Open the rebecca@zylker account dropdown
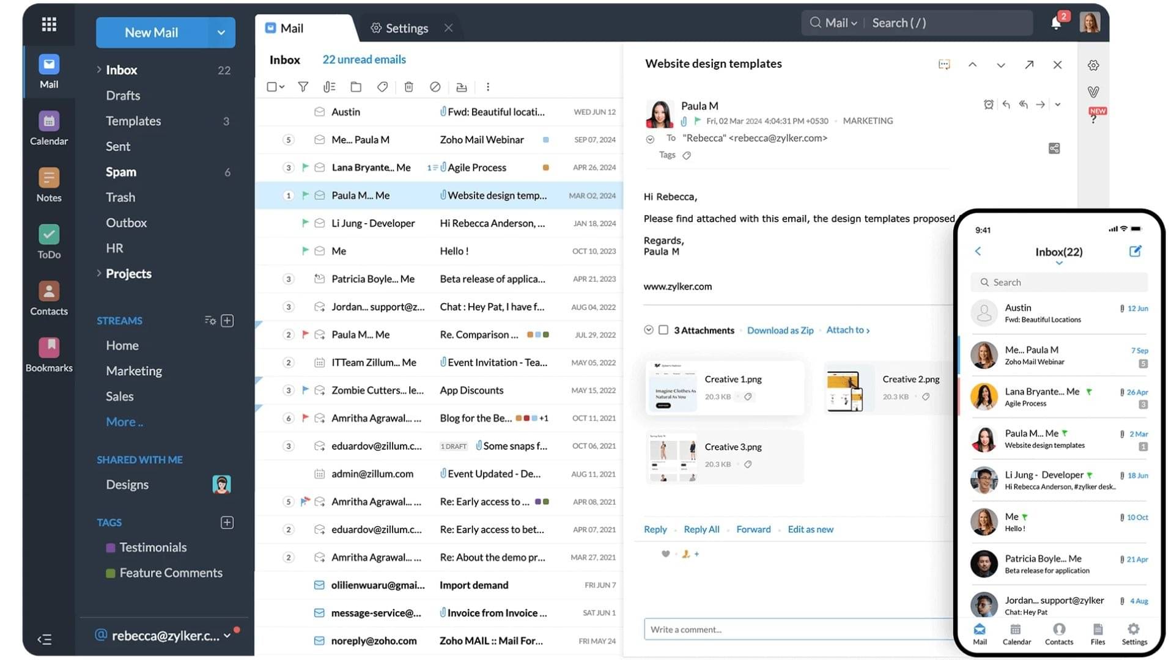This screenshot has height=660, width=1174. tap(227, 636)
